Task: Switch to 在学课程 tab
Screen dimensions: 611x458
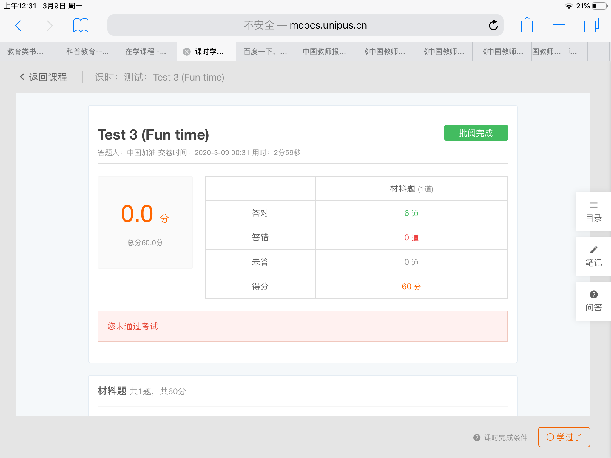Action: (146, 52)
